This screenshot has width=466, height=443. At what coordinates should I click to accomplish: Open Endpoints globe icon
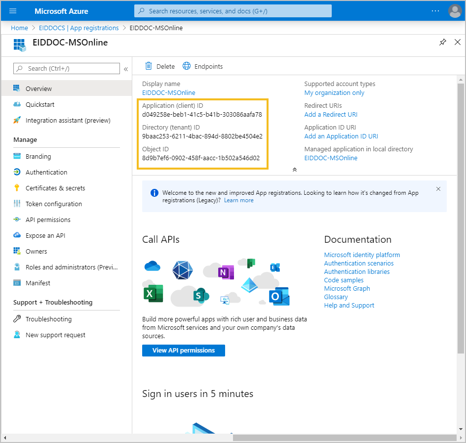click(187, 66)
